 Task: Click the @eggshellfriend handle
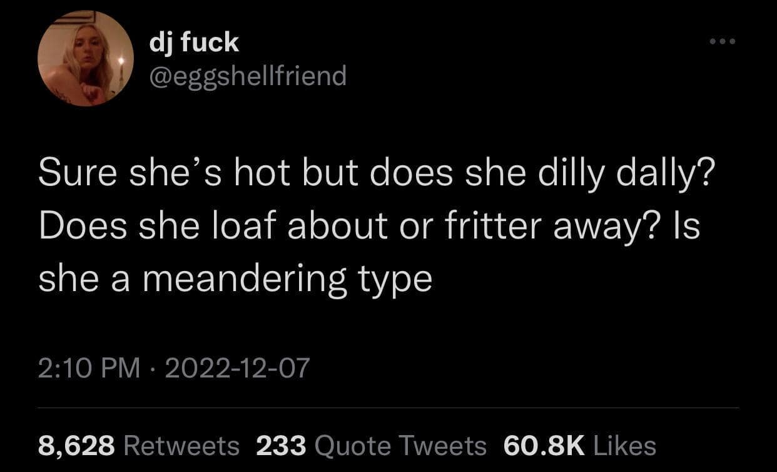(x=248, y=76)
